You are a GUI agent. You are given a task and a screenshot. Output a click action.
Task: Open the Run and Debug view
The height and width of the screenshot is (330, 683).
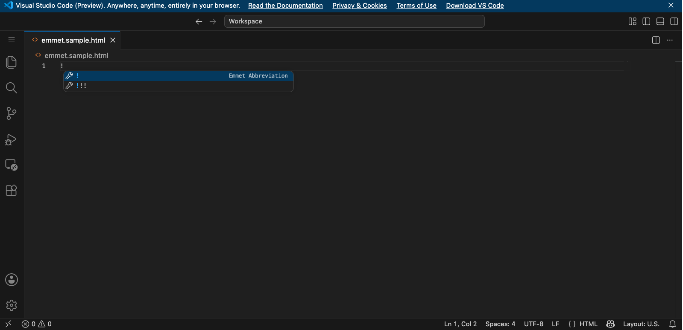coord(12,139)
